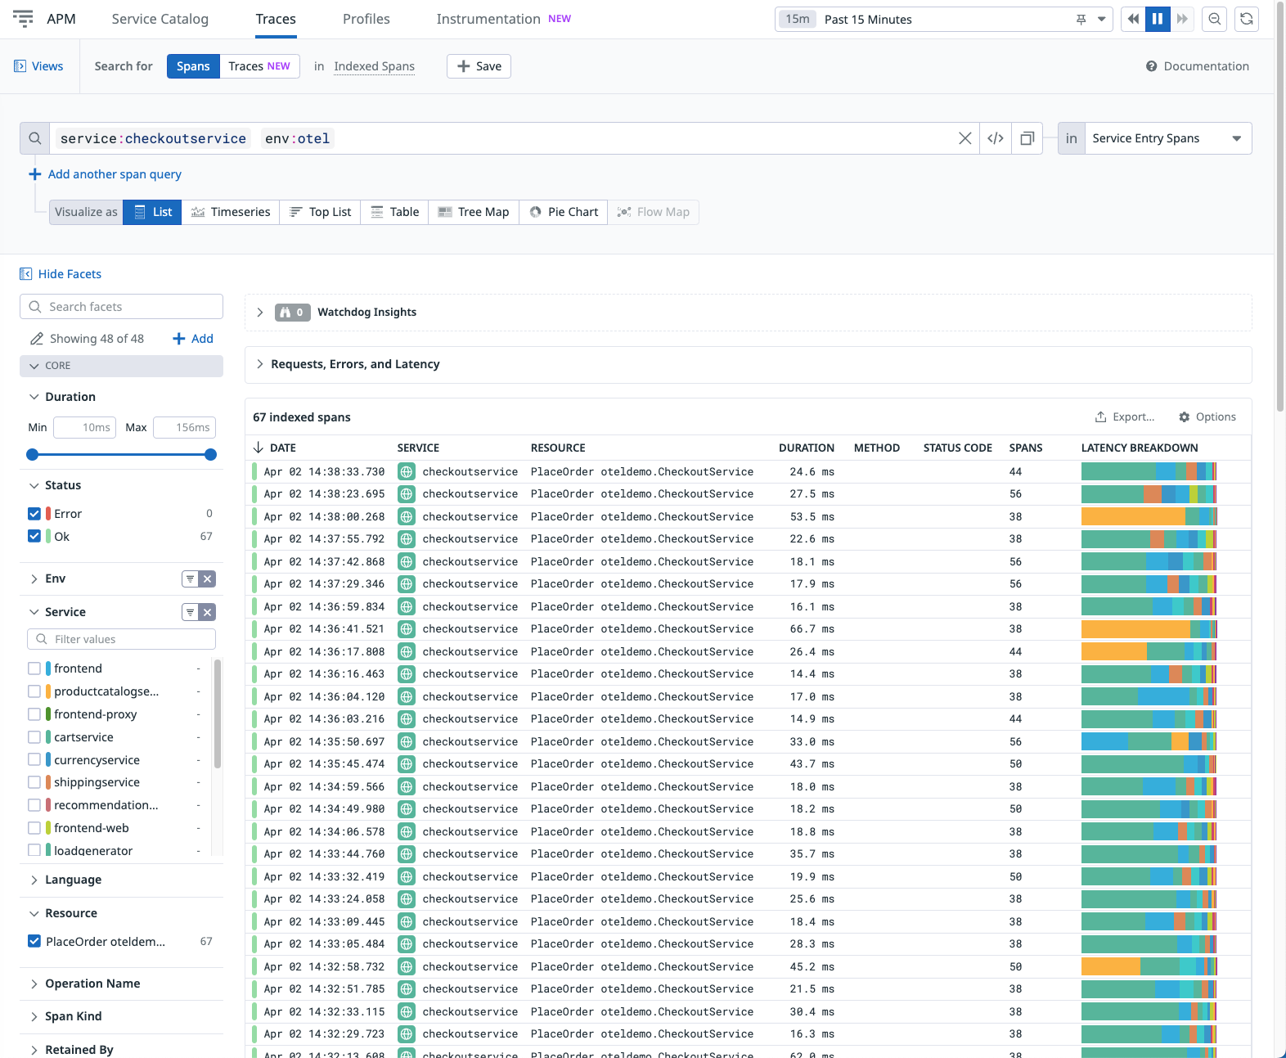Check the productcatalogservice checkbox
This screenshot has height=1058, width=1286.
34,691
